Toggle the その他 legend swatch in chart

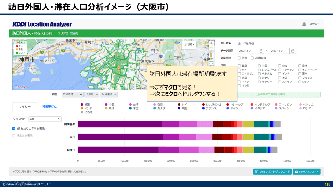point(82,112)
